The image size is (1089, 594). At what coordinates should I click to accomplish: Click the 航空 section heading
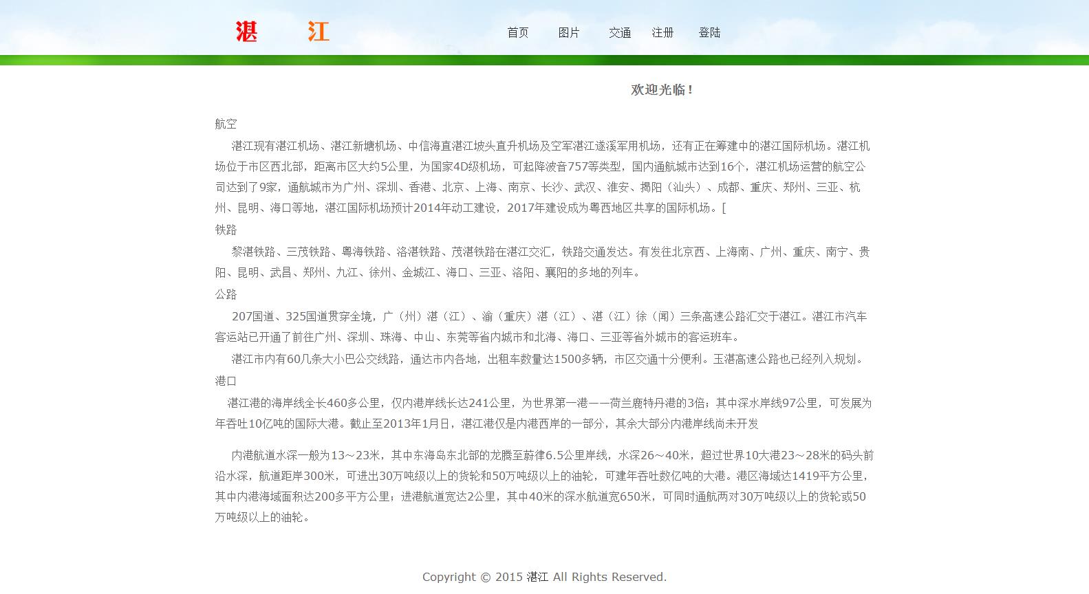226,124
